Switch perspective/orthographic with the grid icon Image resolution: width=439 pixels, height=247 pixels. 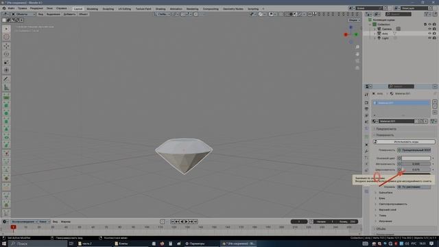coord(357,68)
